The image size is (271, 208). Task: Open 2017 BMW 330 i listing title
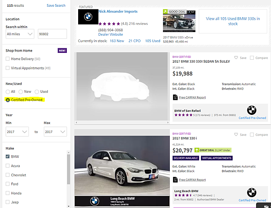point(185,138)
